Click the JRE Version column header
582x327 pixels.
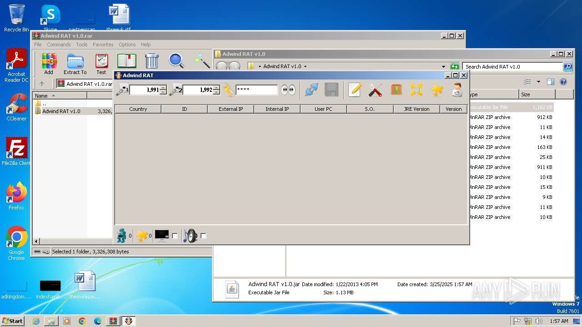point(416,109)
